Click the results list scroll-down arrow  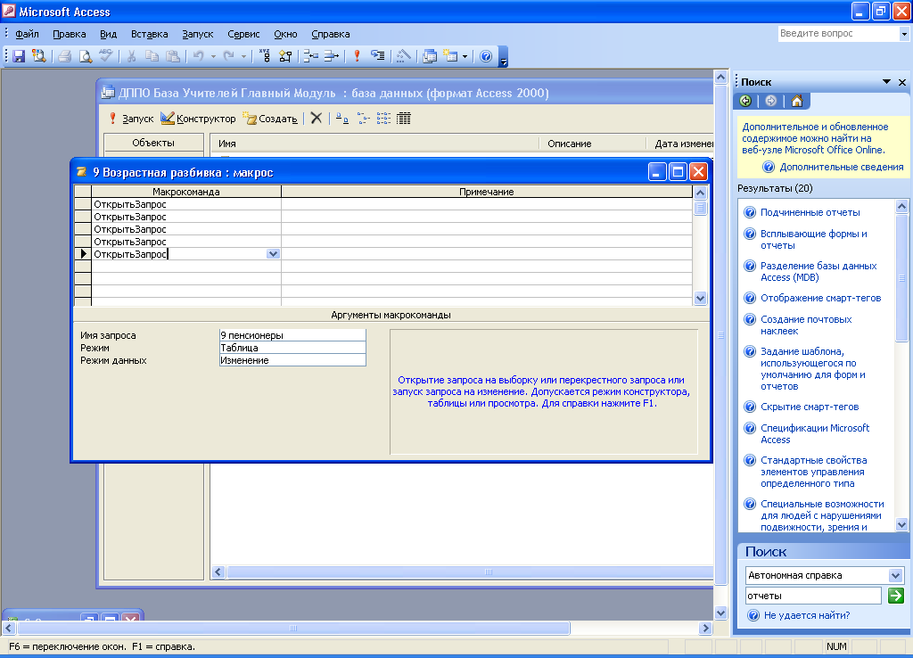(x=901, y=524)
